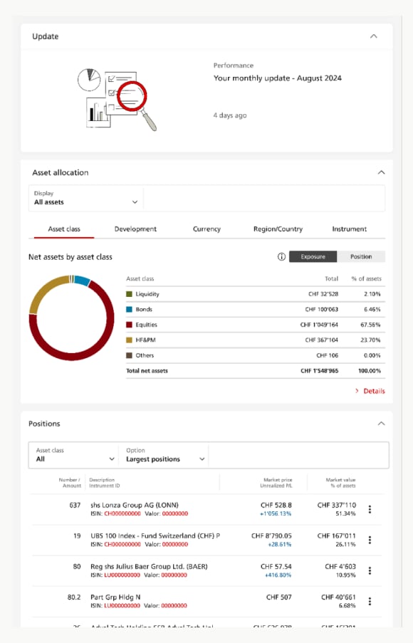Open the kebab menu for UBS 100 Index position

coord(370,542)
